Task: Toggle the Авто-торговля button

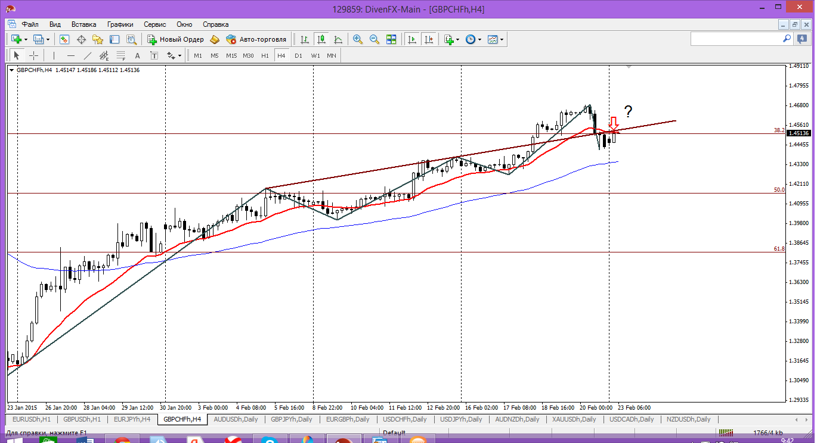Action: 256,39
